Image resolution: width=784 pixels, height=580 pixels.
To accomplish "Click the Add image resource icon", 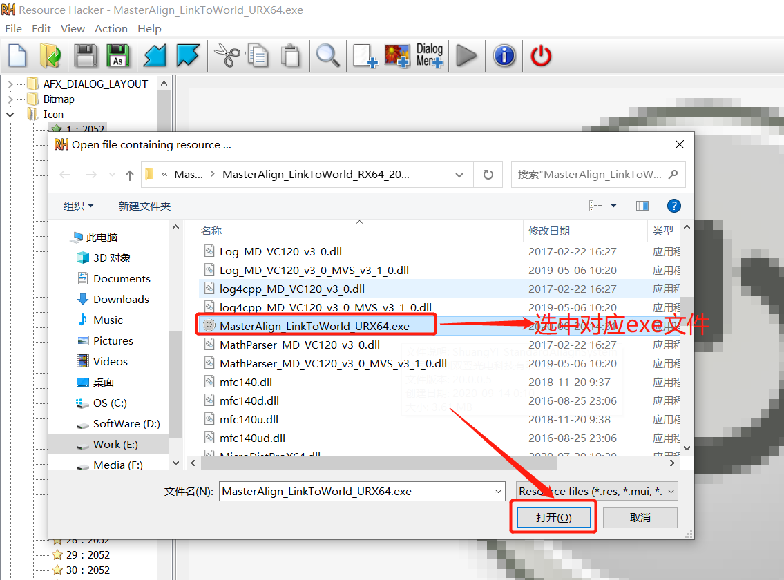I will pos(397,55).
